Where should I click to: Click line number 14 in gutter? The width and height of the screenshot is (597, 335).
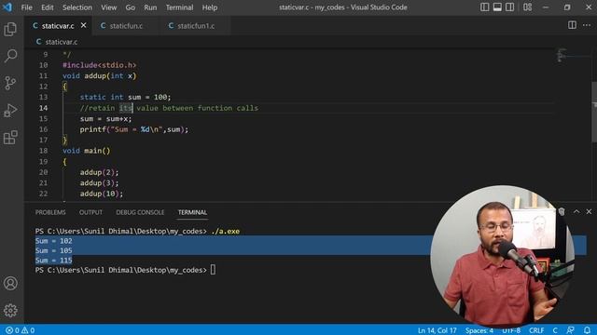pyautogui.click(x=44, y=108)
